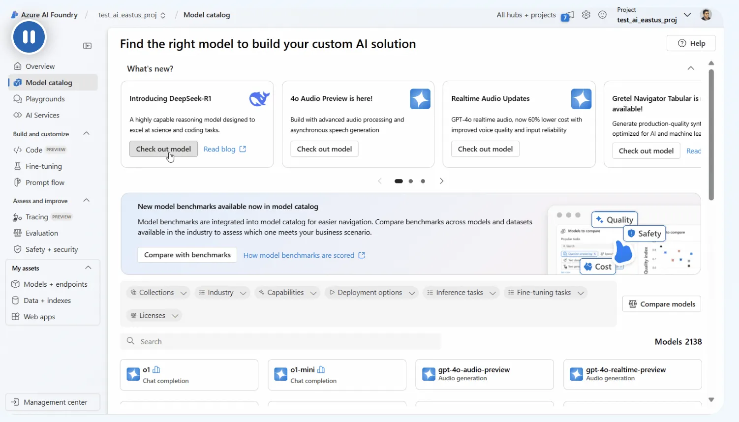Open the Read blog link for DeepSeek-R1
This screenshot has width=739, height=422.
225,149
